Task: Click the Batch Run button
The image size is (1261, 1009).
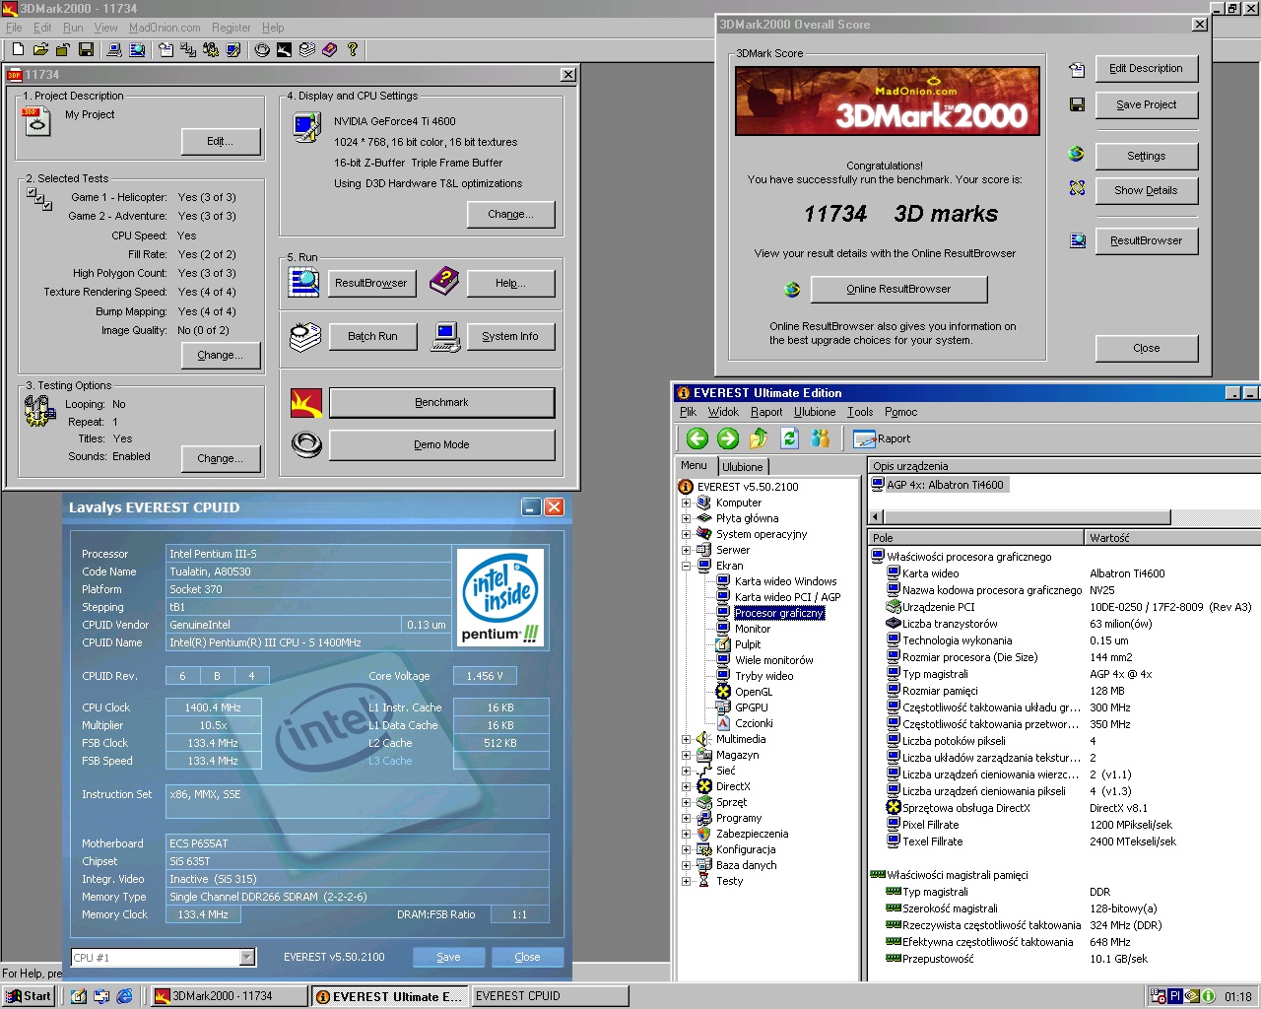Action: click(372, 337)
